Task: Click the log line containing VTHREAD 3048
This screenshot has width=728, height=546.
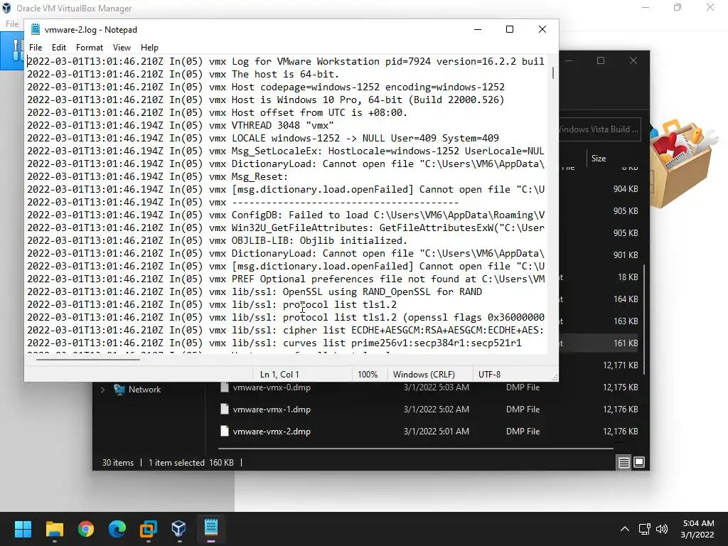Action: click(181, 125)
